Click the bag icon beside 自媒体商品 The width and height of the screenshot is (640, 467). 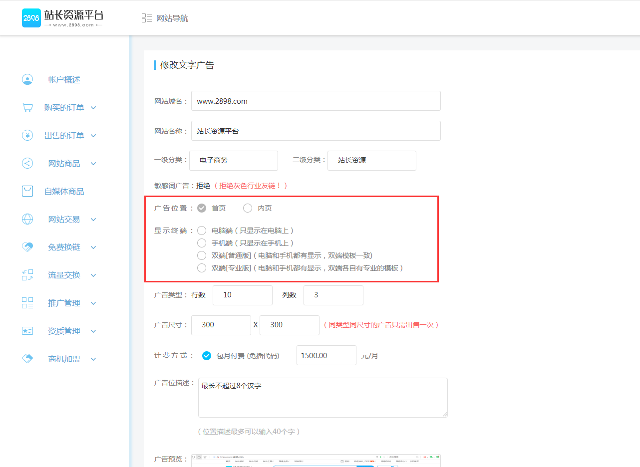click(27, 192)
